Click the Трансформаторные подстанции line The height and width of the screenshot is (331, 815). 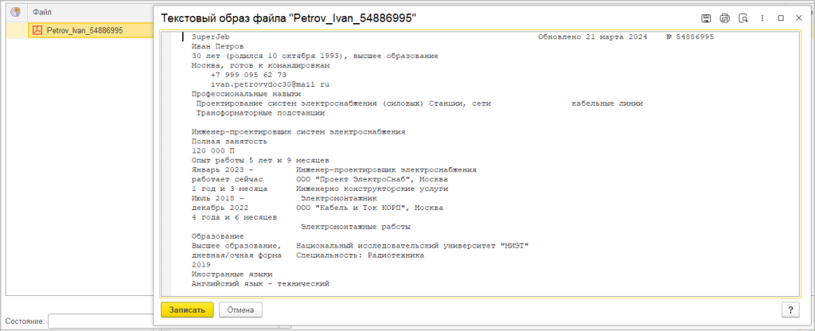tap(260, 112)
